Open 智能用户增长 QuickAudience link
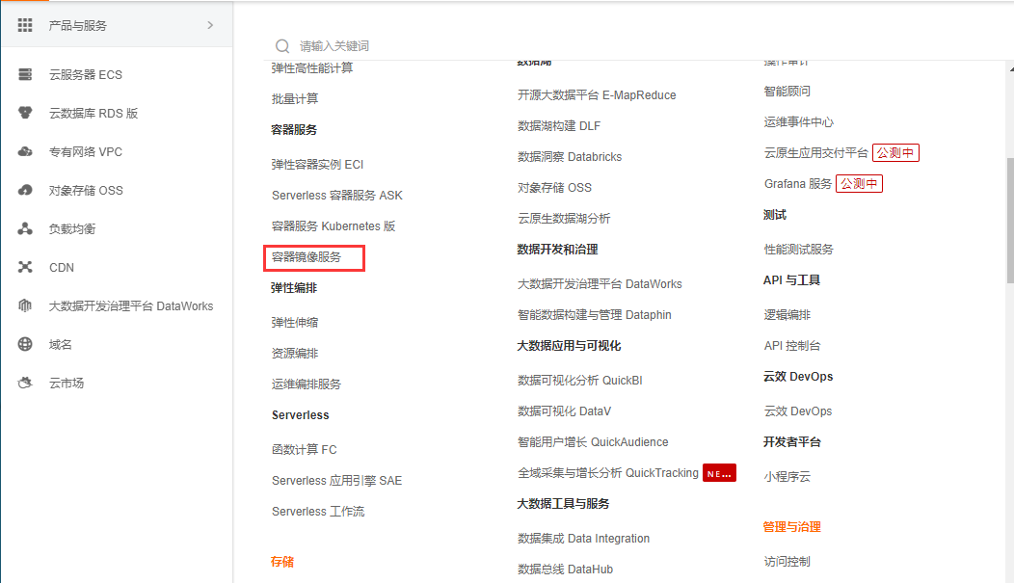This screenshot has height=583, width=1014. [593, 442]
